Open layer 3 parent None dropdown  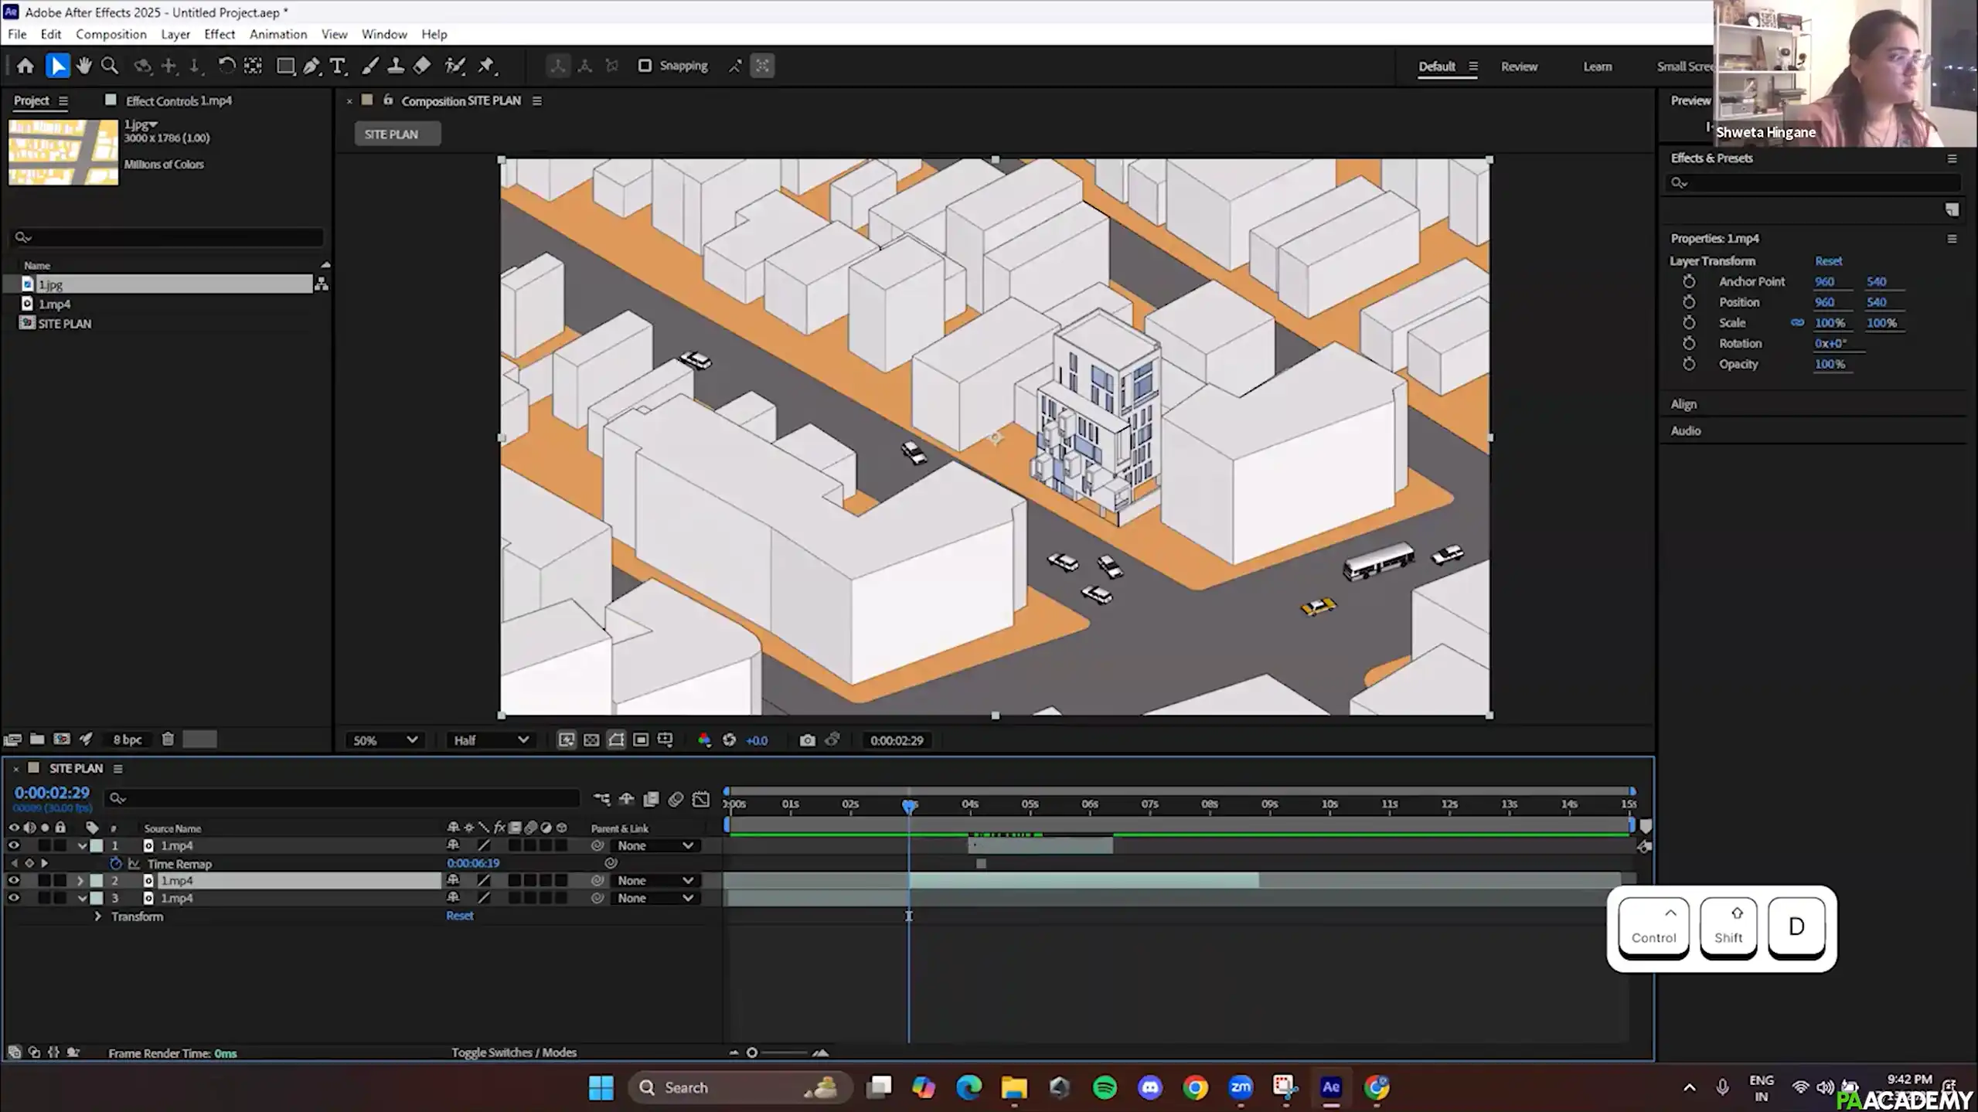click(654, 898)
